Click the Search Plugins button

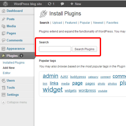(84, 49)
